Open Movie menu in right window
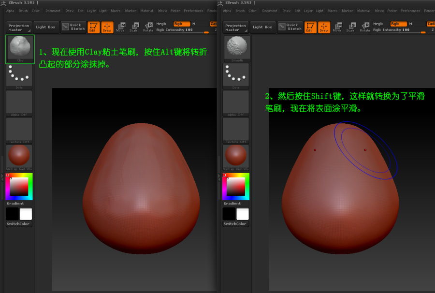This screenshot has width=435, height=293. (379, 11)
